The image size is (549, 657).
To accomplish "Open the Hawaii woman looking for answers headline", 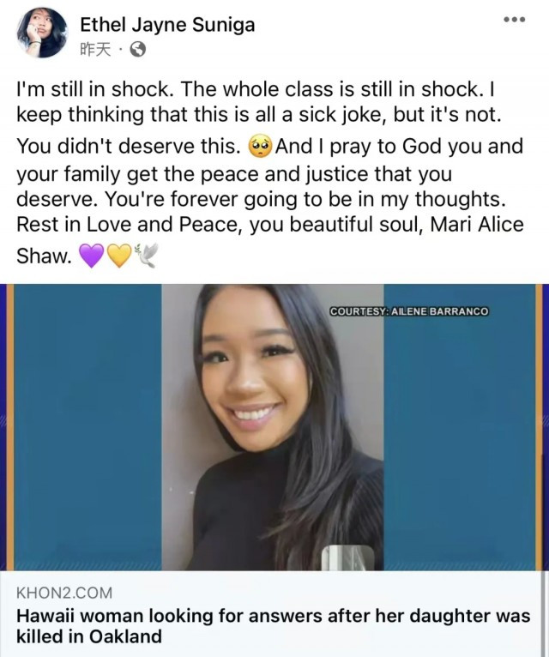I will [274, 626].
